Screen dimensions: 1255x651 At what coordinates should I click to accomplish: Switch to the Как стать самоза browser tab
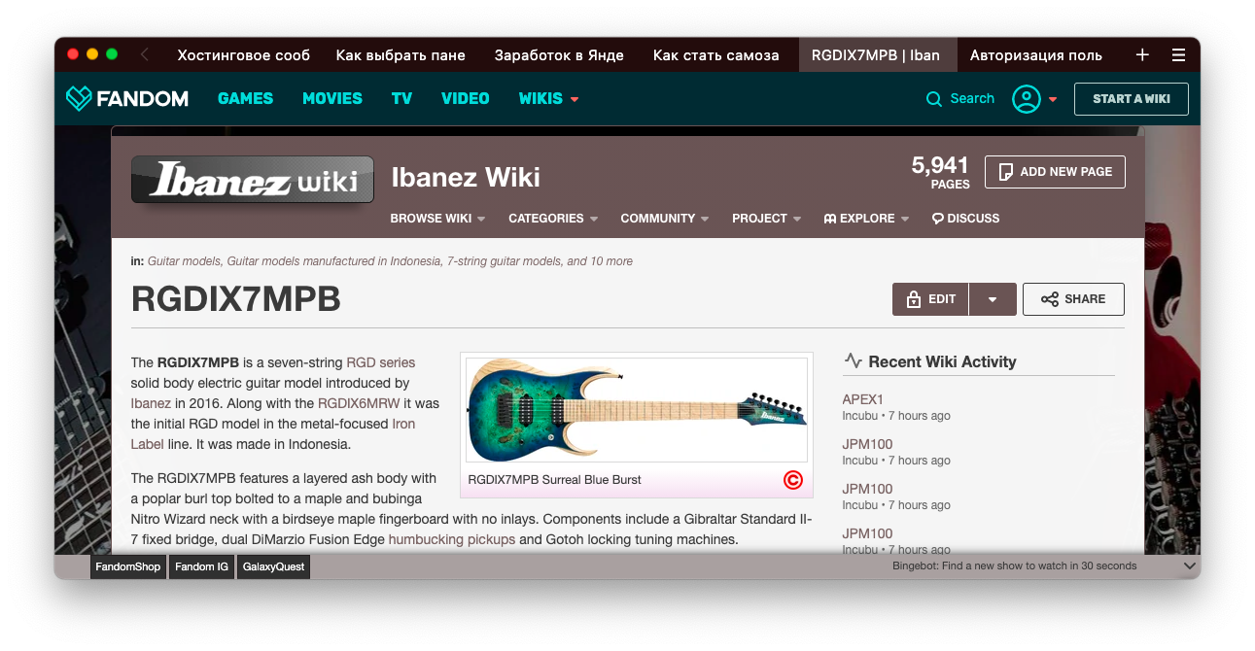tap(716, 55)
